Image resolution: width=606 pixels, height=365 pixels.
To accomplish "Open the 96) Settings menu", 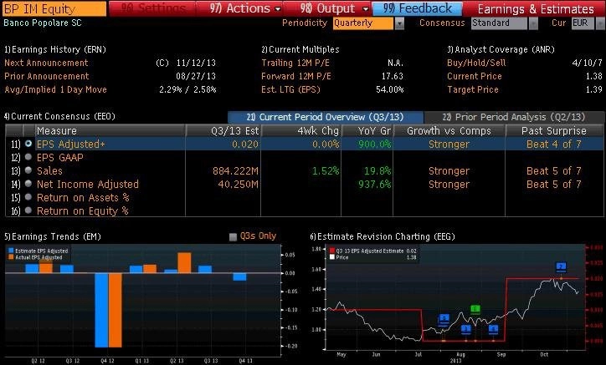I will click(152, 8).
